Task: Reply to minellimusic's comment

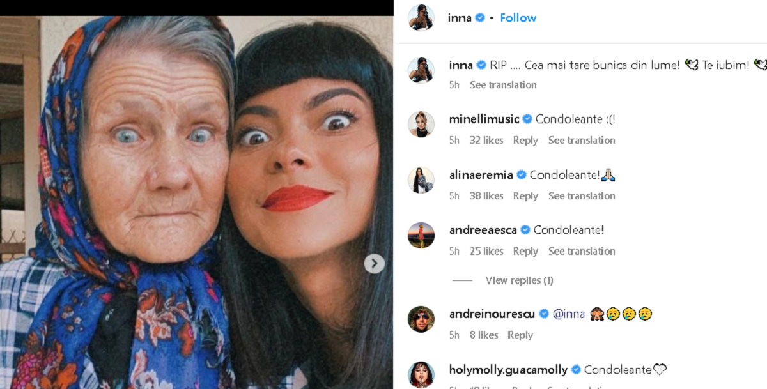Action: 525,141
